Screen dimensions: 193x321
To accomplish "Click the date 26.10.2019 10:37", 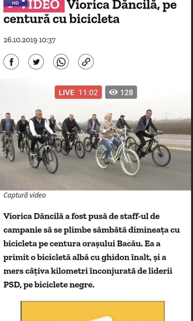I will tap(29, 40).
